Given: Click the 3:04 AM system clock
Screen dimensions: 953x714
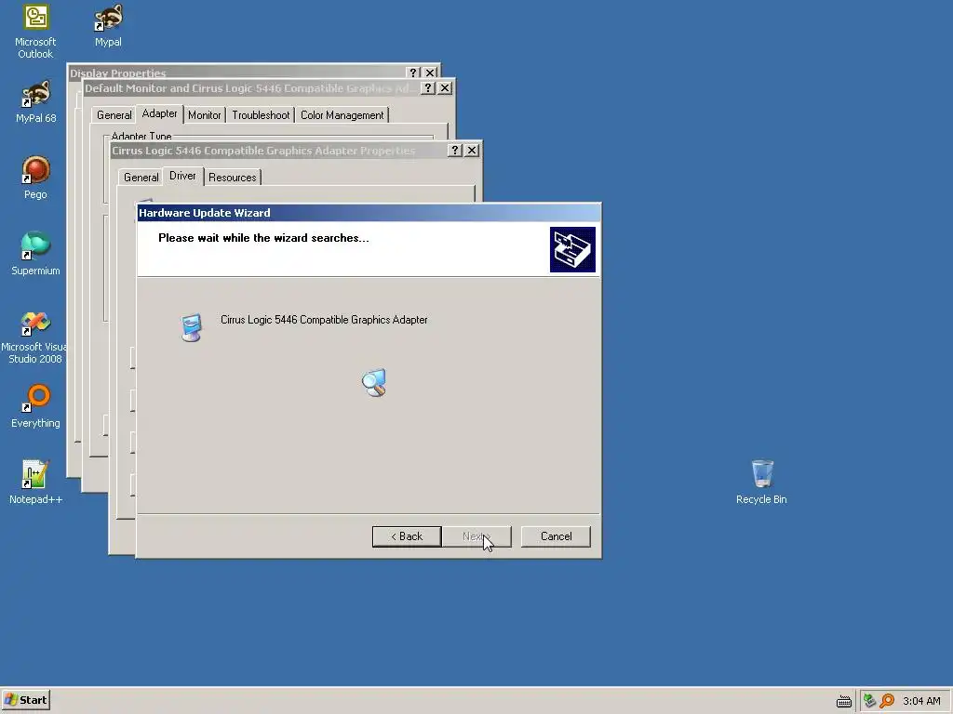Looking at the screenshot, I should (x=921, y=701).
